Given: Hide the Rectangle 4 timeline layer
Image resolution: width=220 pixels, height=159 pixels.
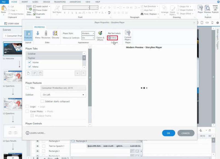Looking at the screenshot, I should coord(38,141).
